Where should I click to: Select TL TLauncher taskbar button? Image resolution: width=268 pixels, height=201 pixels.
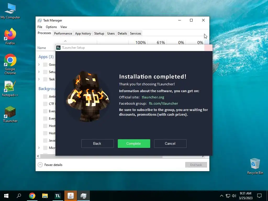pos(58,196)
